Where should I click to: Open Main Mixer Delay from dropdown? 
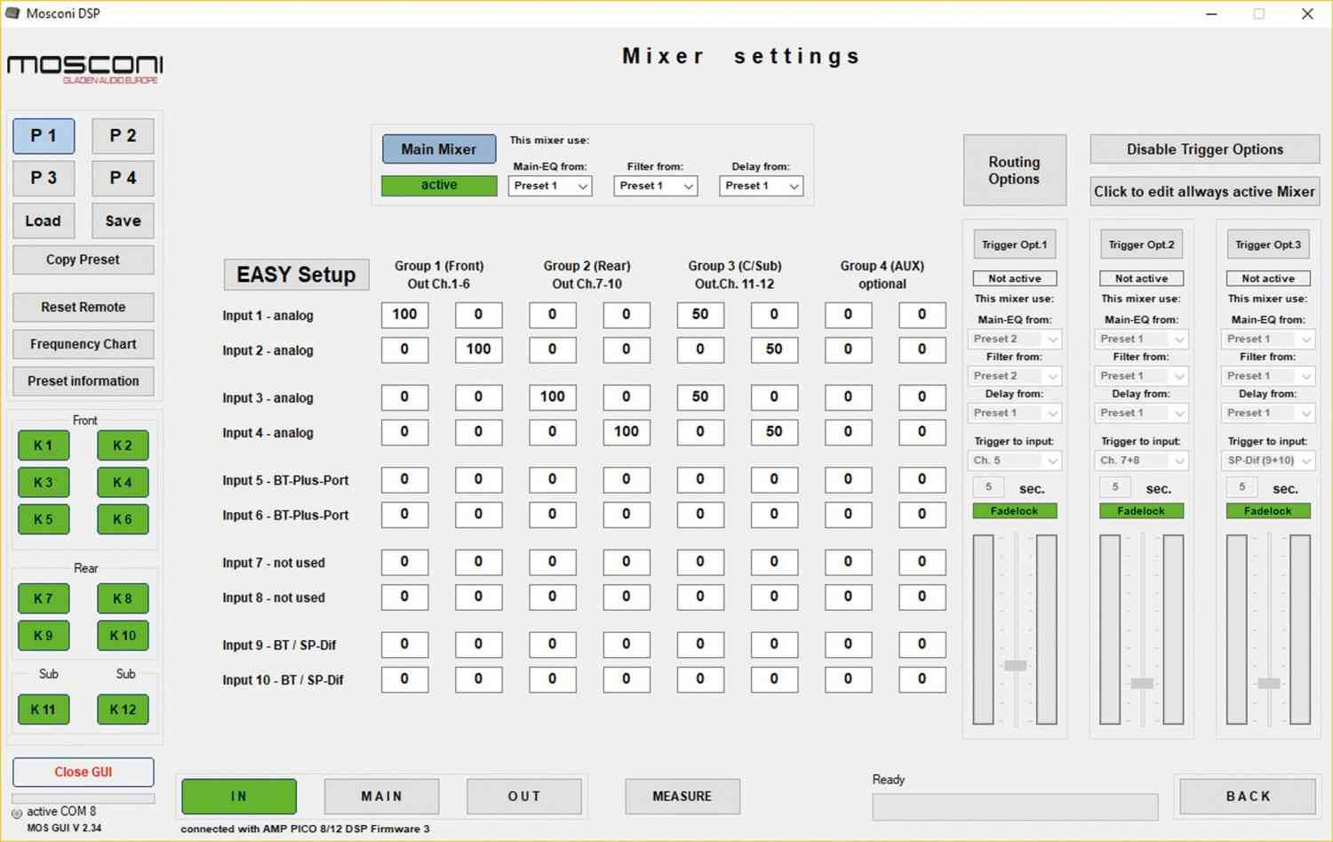[761, 186]
